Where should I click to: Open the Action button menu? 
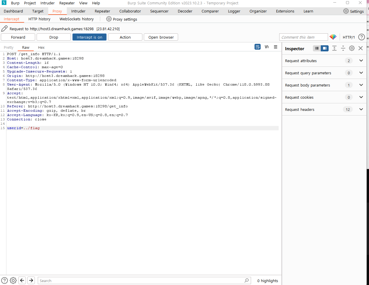click(x=125, y=37)
